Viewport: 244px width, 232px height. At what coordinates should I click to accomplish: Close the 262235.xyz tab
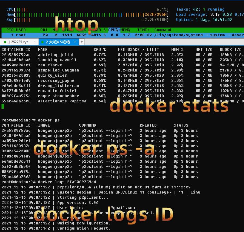point(35,42)
